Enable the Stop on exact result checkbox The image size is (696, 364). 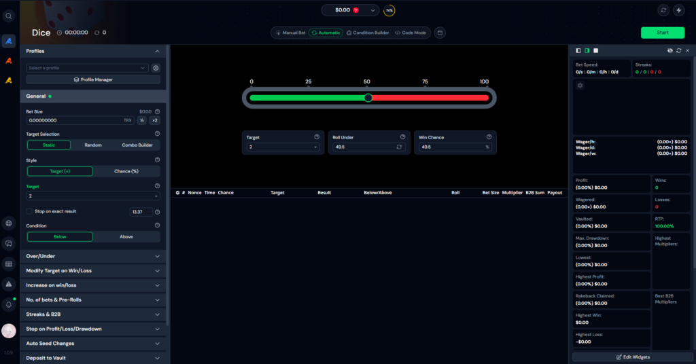tap(30, 212)
